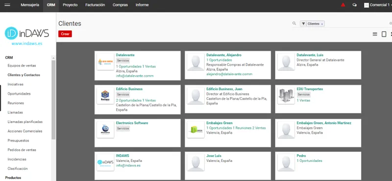Image resolution: width=392 pixels, height=181 pixels.
Task: Open the Datalevante company logo thumbnail
Action: tap(105, 62)
